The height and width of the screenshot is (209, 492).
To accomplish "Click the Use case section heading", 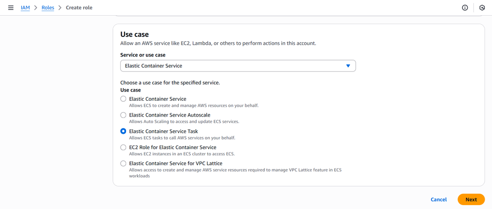I will tap(134, 34).
